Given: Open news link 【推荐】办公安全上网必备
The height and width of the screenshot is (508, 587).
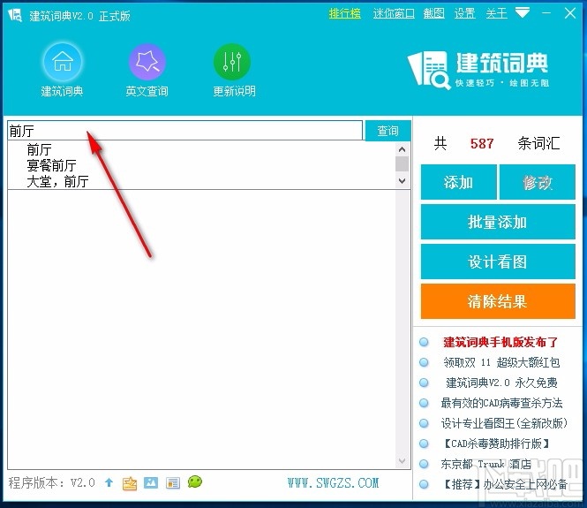Looking at the screenshot, I should (504, 484).
